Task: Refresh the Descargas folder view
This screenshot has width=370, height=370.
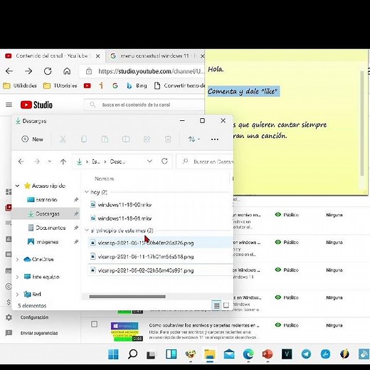Action: [164, 162]
